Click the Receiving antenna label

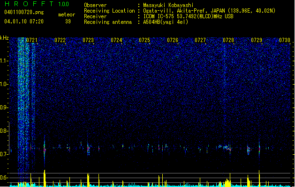coord(108,22)
